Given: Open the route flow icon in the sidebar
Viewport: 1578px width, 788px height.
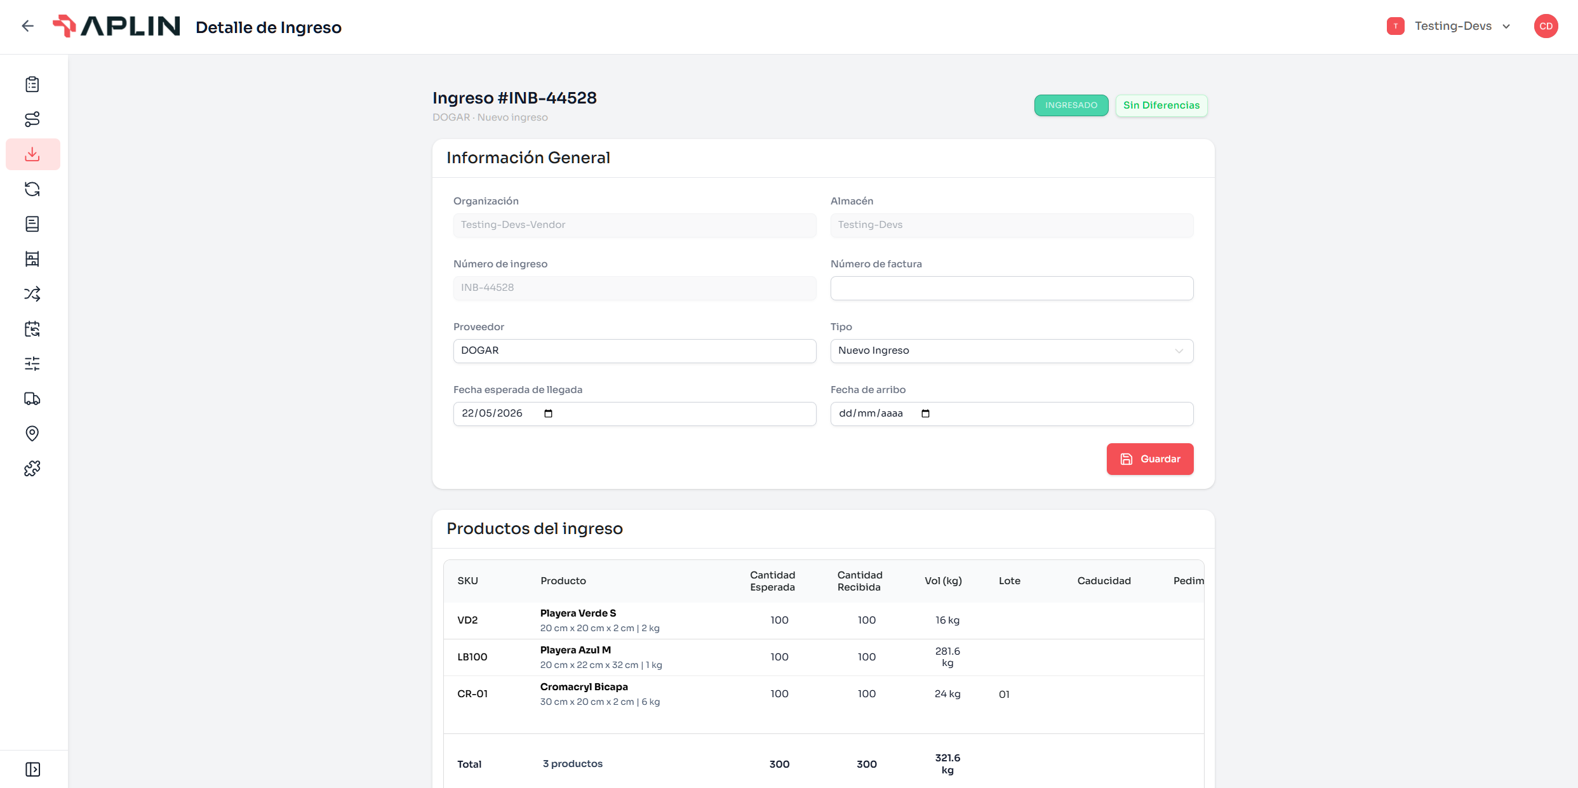Looking at the screenshot, I should click(32, 119).
